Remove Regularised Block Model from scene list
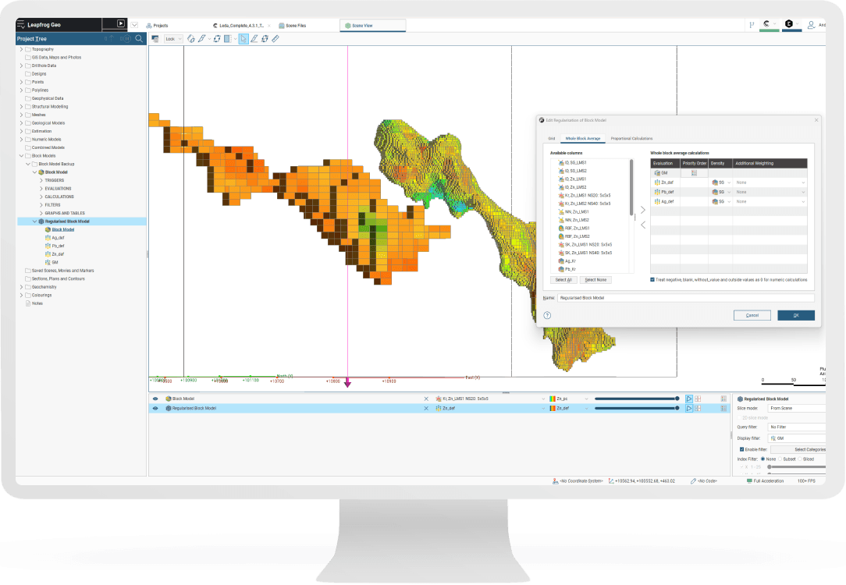 point(426,409)
